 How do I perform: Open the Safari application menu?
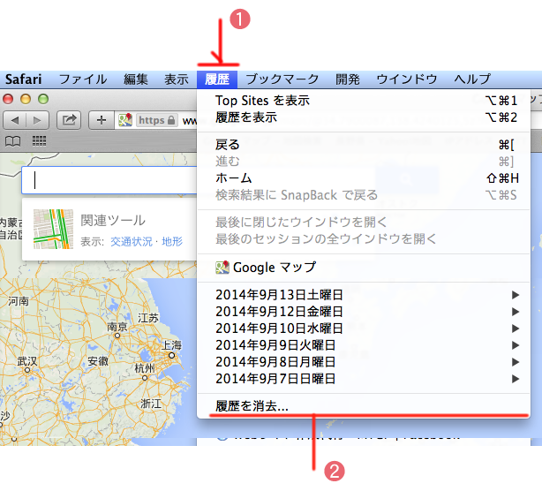click(23, 79)
